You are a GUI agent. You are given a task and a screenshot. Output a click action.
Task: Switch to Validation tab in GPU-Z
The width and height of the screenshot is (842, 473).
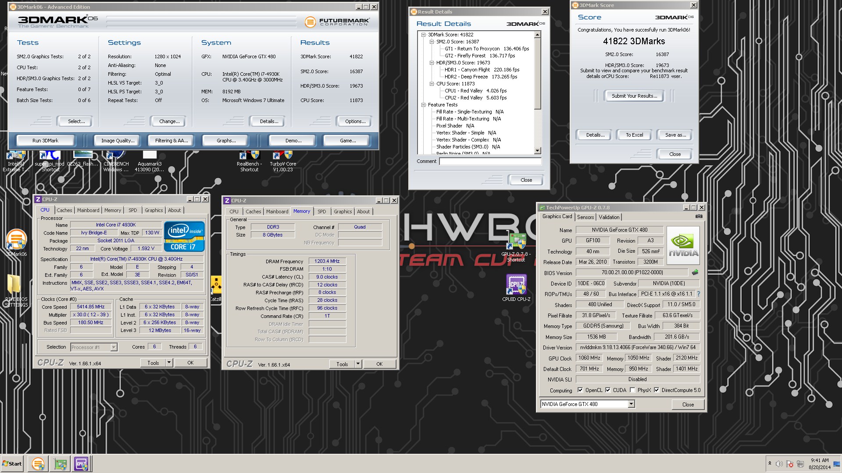[609, 217]
